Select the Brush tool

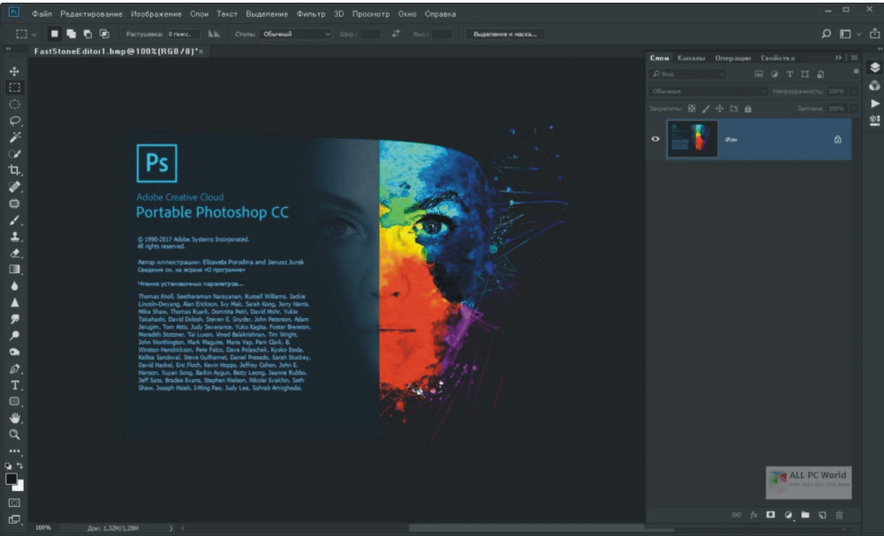pyautogui.click(x=15, y=220)
